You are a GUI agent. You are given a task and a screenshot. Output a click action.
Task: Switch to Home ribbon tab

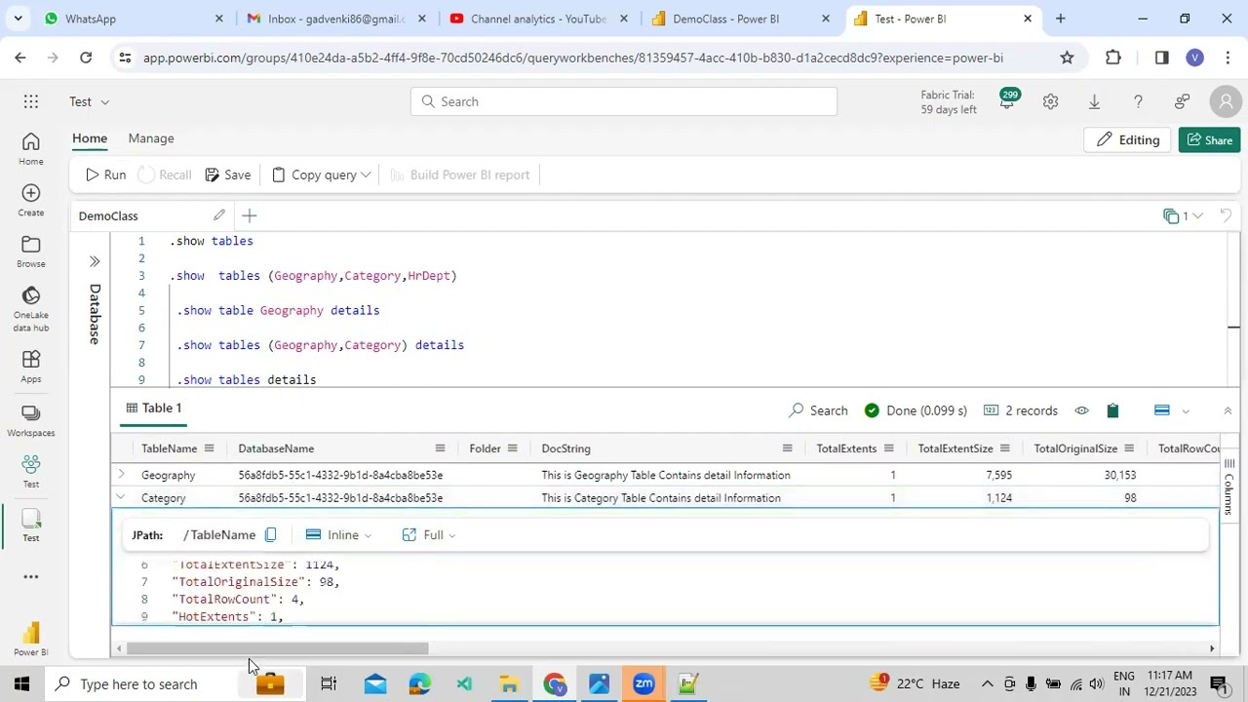pyautogui.click(x=90, y=138)
